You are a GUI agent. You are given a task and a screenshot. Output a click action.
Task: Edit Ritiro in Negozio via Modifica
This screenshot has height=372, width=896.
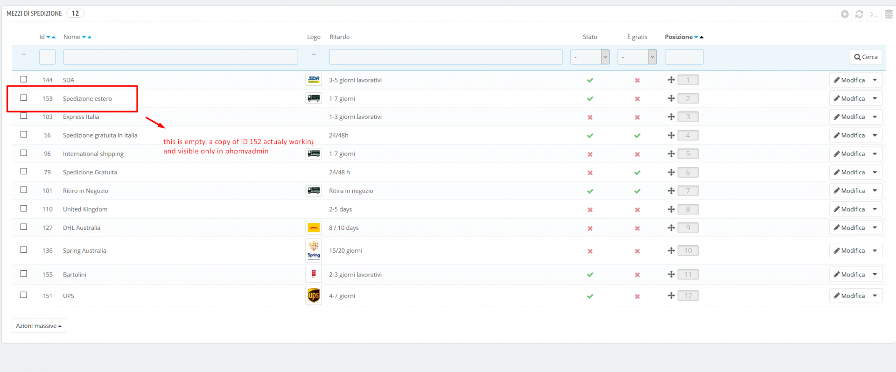(x=849, y=191)
